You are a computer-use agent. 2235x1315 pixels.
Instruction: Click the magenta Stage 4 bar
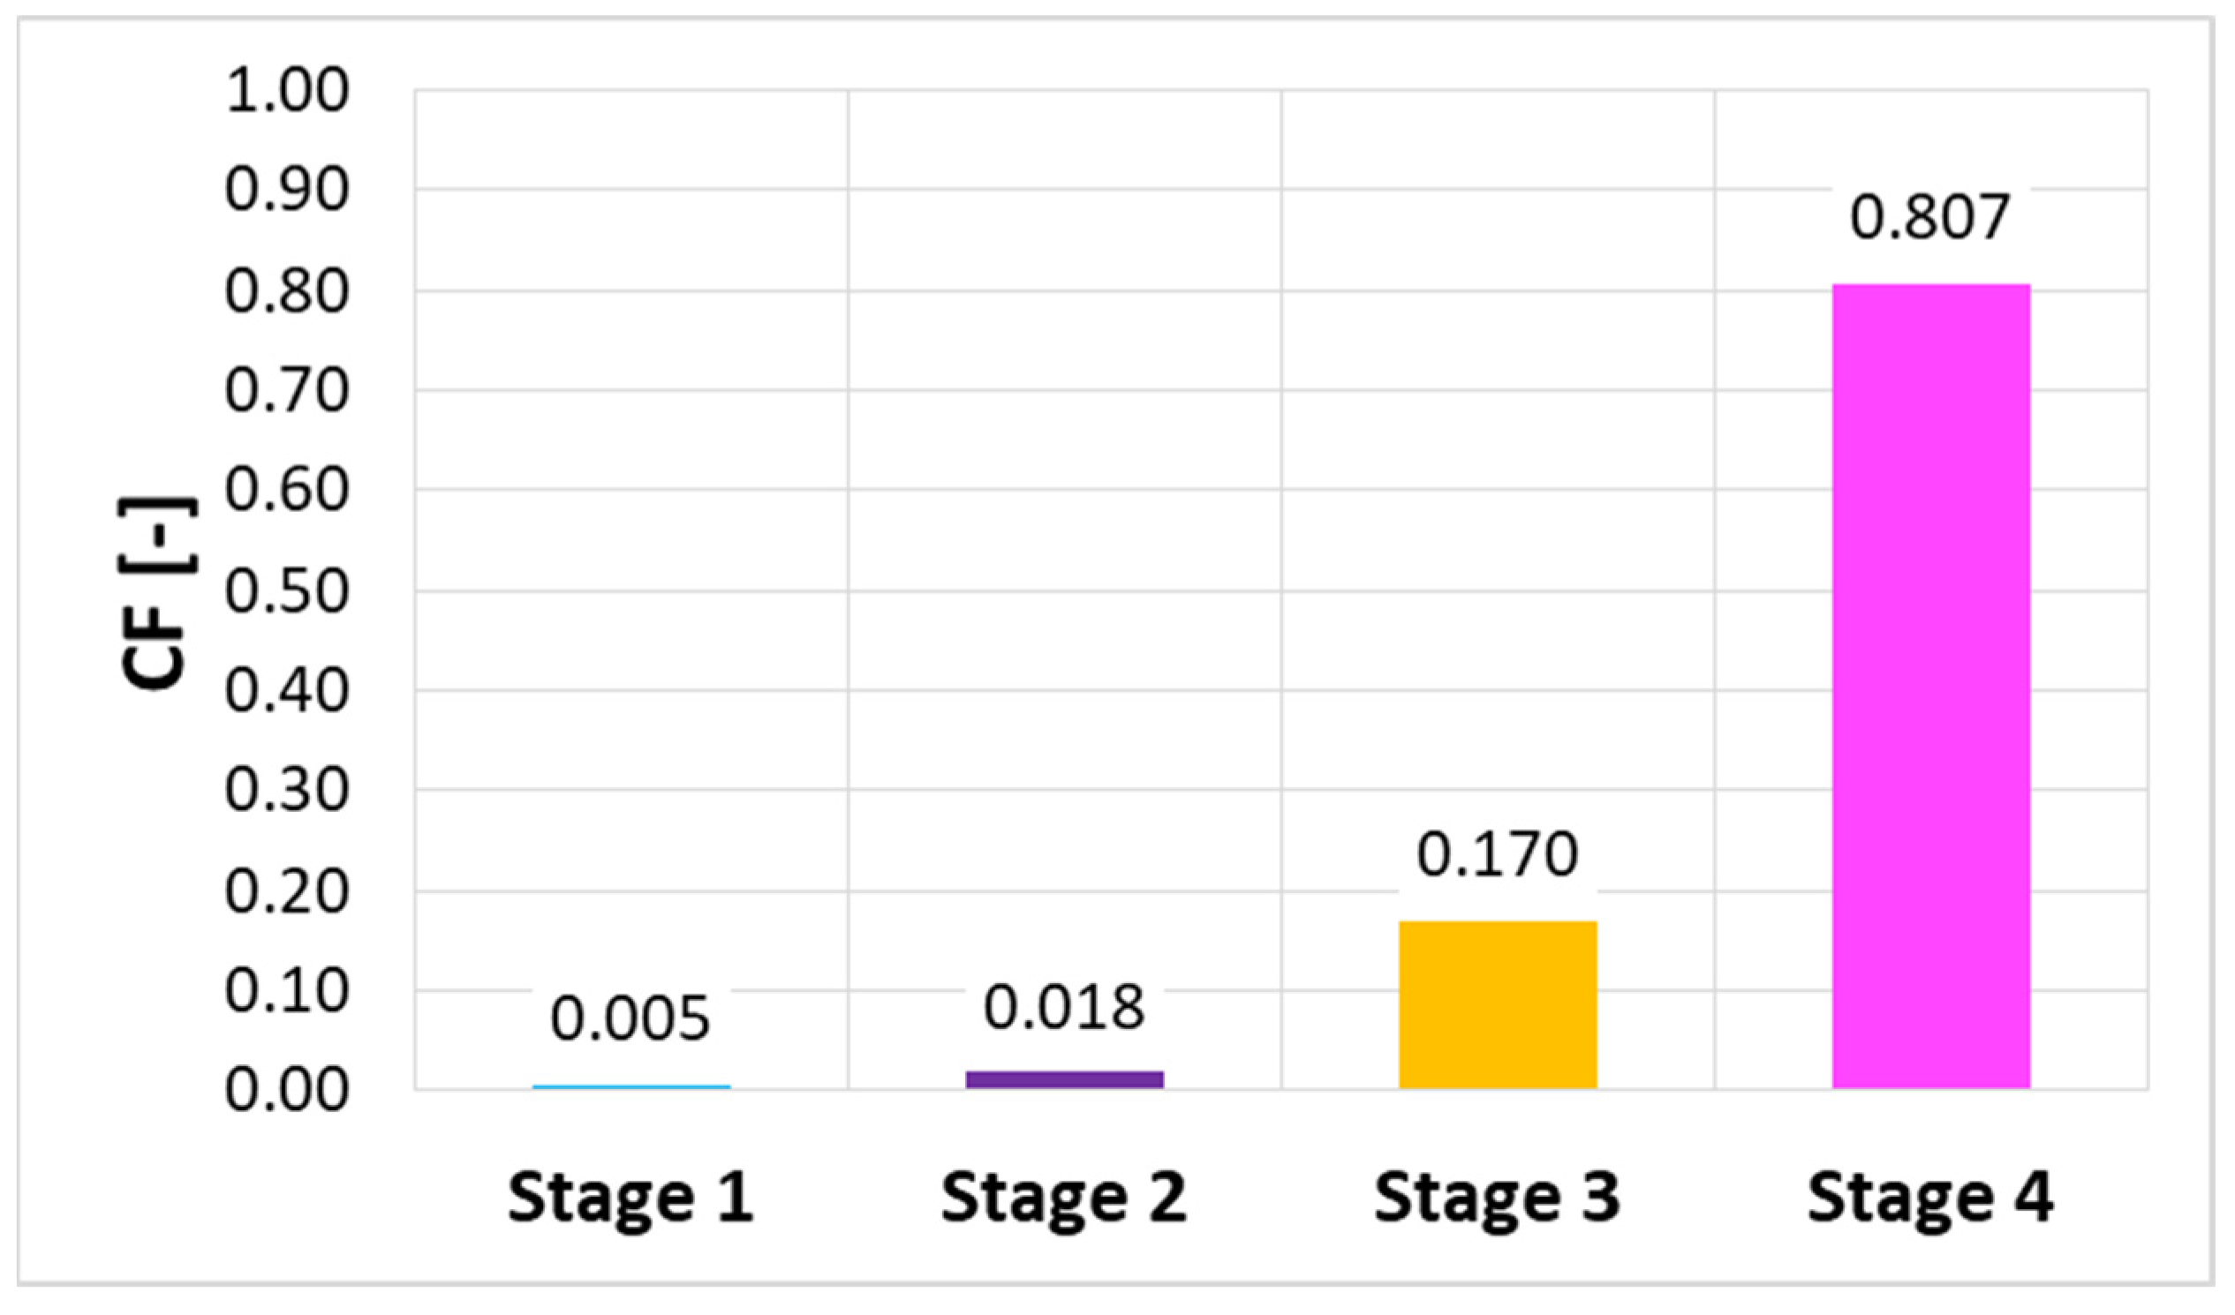(x=1931, y=687)
